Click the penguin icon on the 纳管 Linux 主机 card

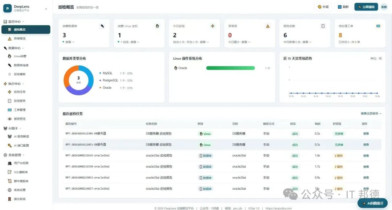(157, 26)
